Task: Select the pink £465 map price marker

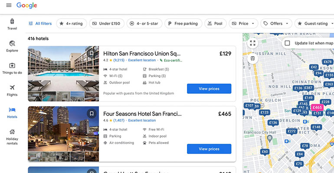Action: tap(317, 108)
